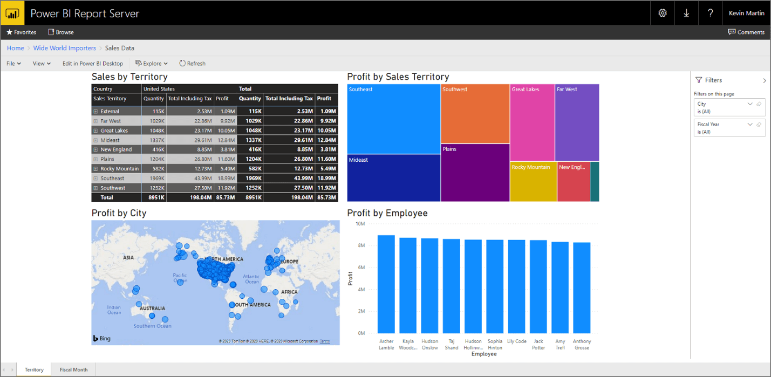The image size is (771, 377).
Task: Click the next page tab arrow
Action: tap(12, 370)
